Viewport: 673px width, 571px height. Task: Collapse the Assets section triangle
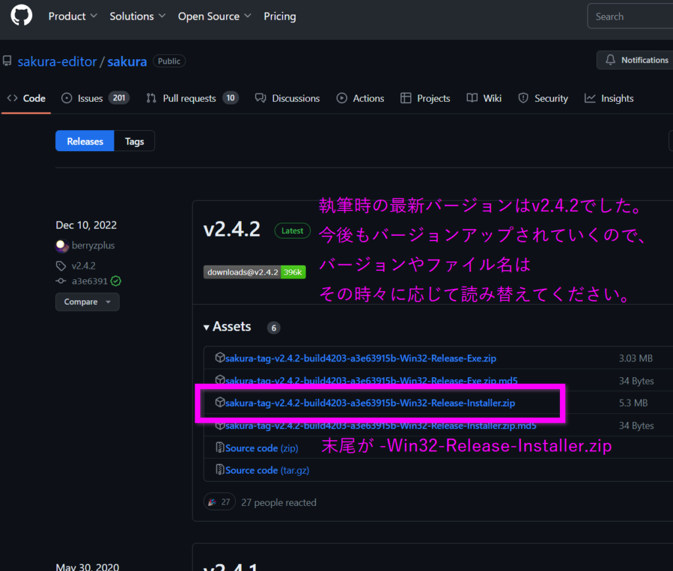click(206, 327)
